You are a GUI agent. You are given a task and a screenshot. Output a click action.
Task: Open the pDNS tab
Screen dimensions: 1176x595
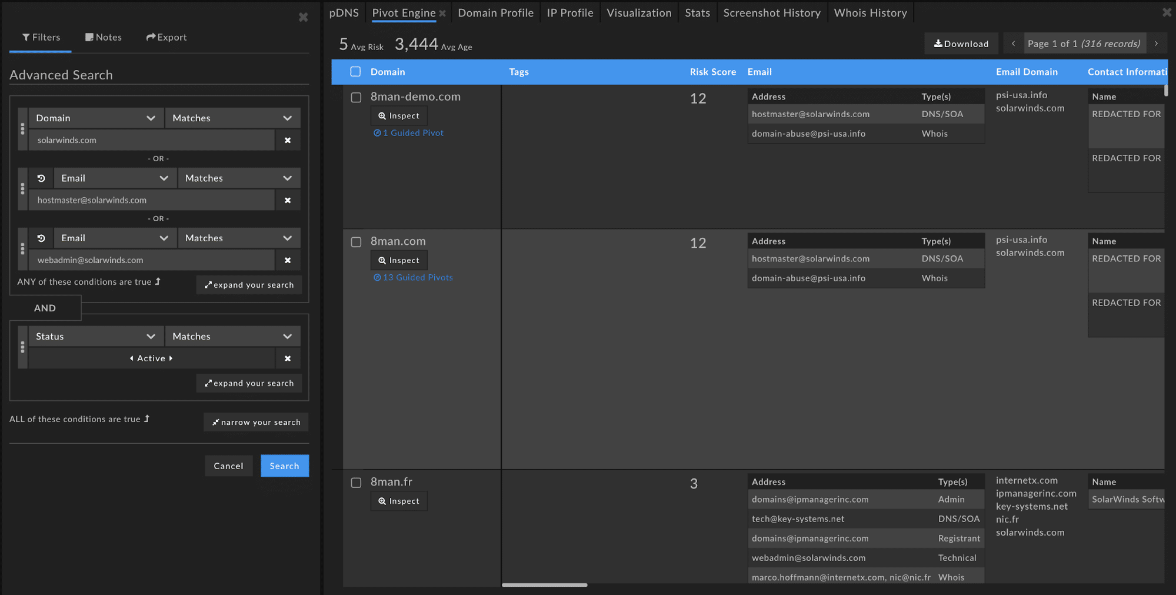tap(344, 13)
